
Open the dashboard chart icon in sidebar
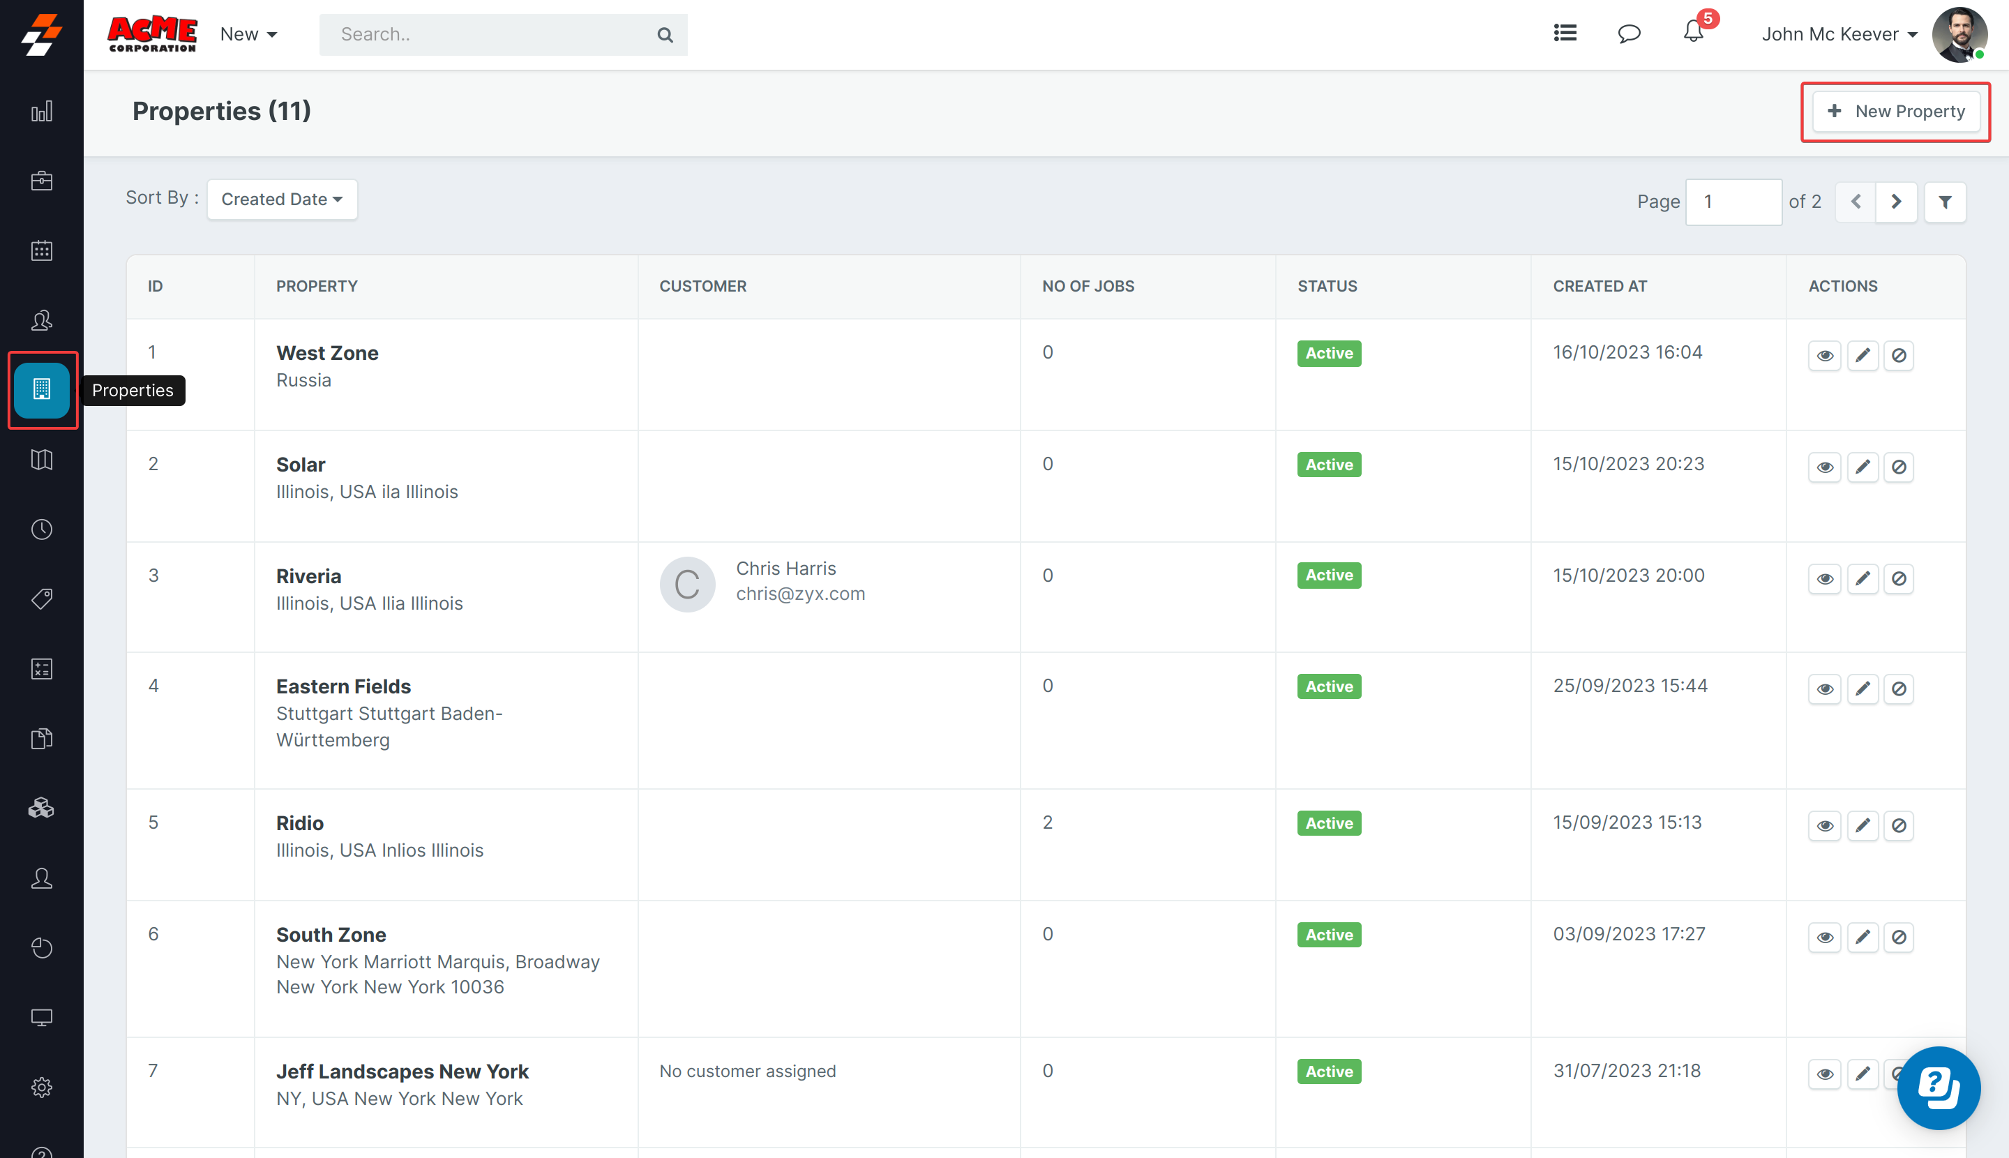pos(41,112)
